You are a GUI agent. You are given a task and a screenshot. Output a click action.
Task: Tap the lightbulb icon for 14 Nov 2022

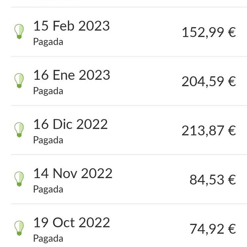point(19,179)
